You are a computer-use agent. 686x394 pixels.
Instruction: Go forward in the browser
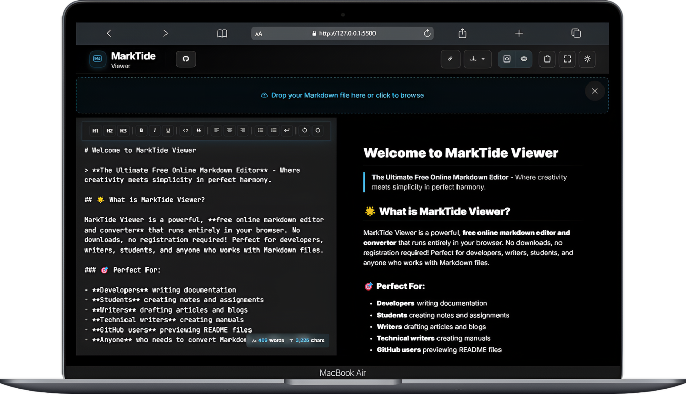tap(165, 33)
